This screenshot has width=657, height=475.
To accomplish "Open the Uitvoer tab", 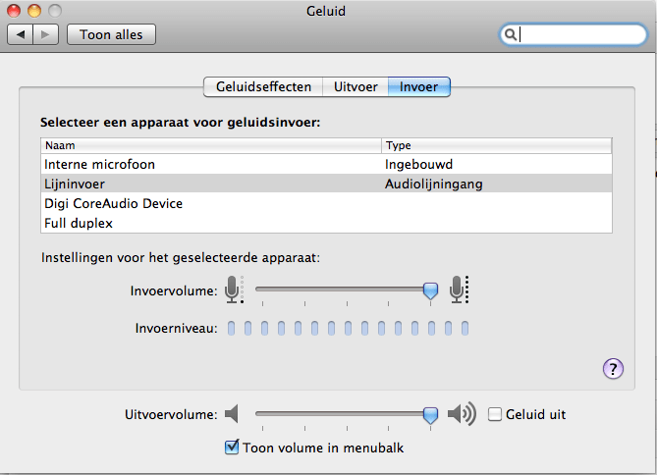I will 356,86.
